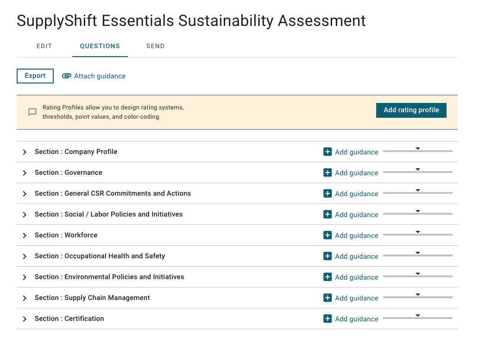
Task: Expand the Workforce section chevron
Action: [x=25, y=236]
